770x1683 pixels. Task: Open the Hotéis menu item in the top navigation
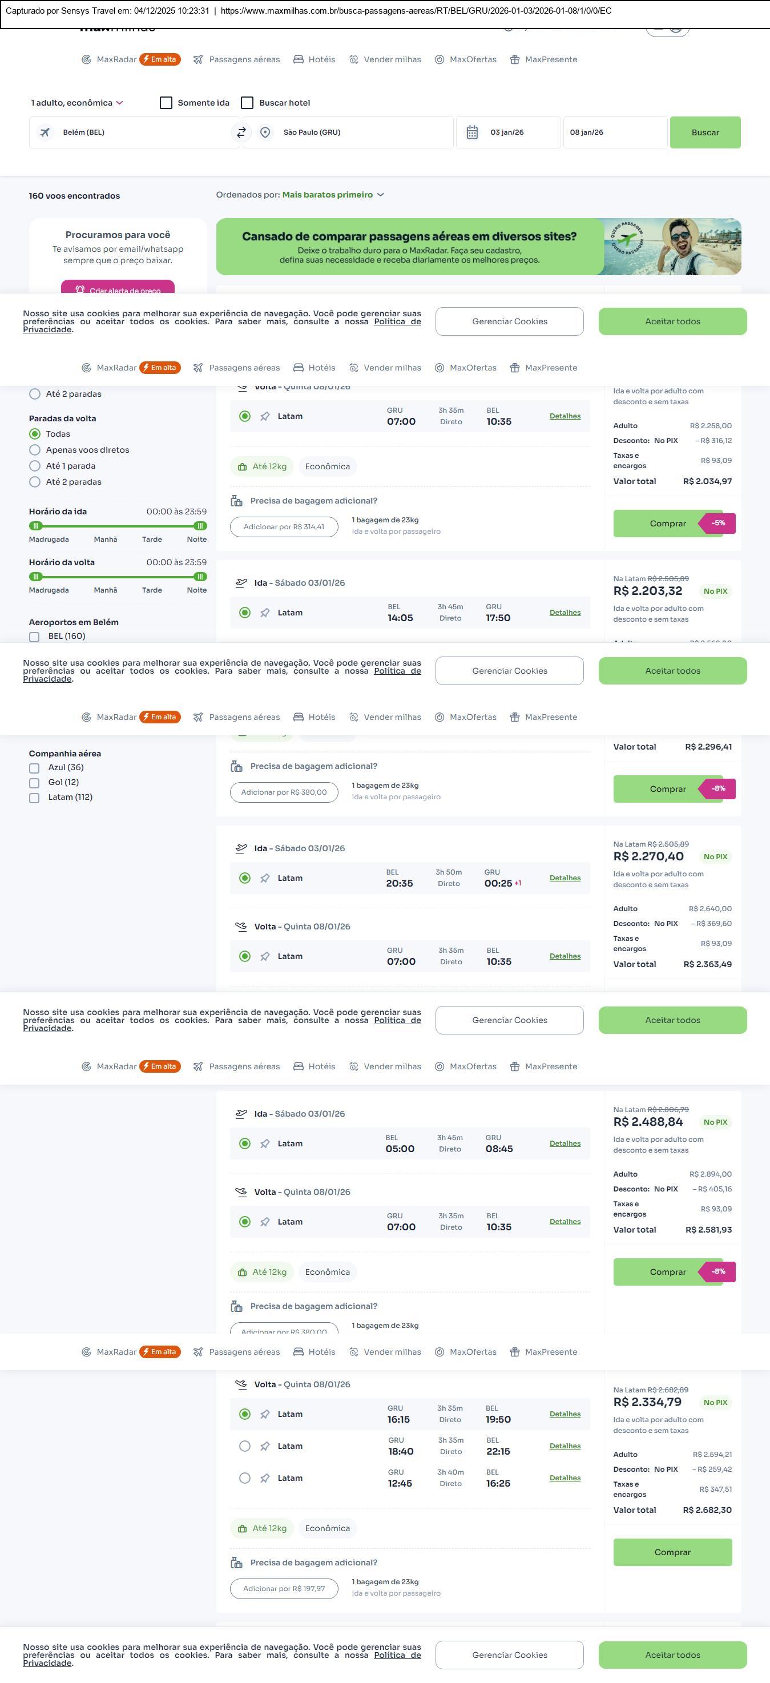[314, 59]
